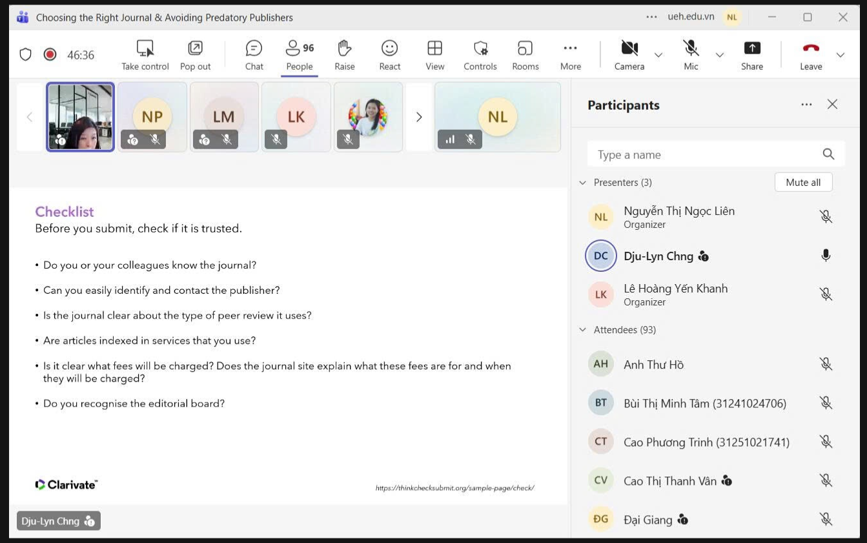
Task: Collapse the Presenters (3) section
Action: [x=583, y=183]
